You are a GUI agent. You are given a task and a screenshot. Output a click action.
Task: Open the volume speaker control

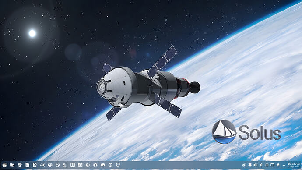pyautogui.click(x=256, y=165)
